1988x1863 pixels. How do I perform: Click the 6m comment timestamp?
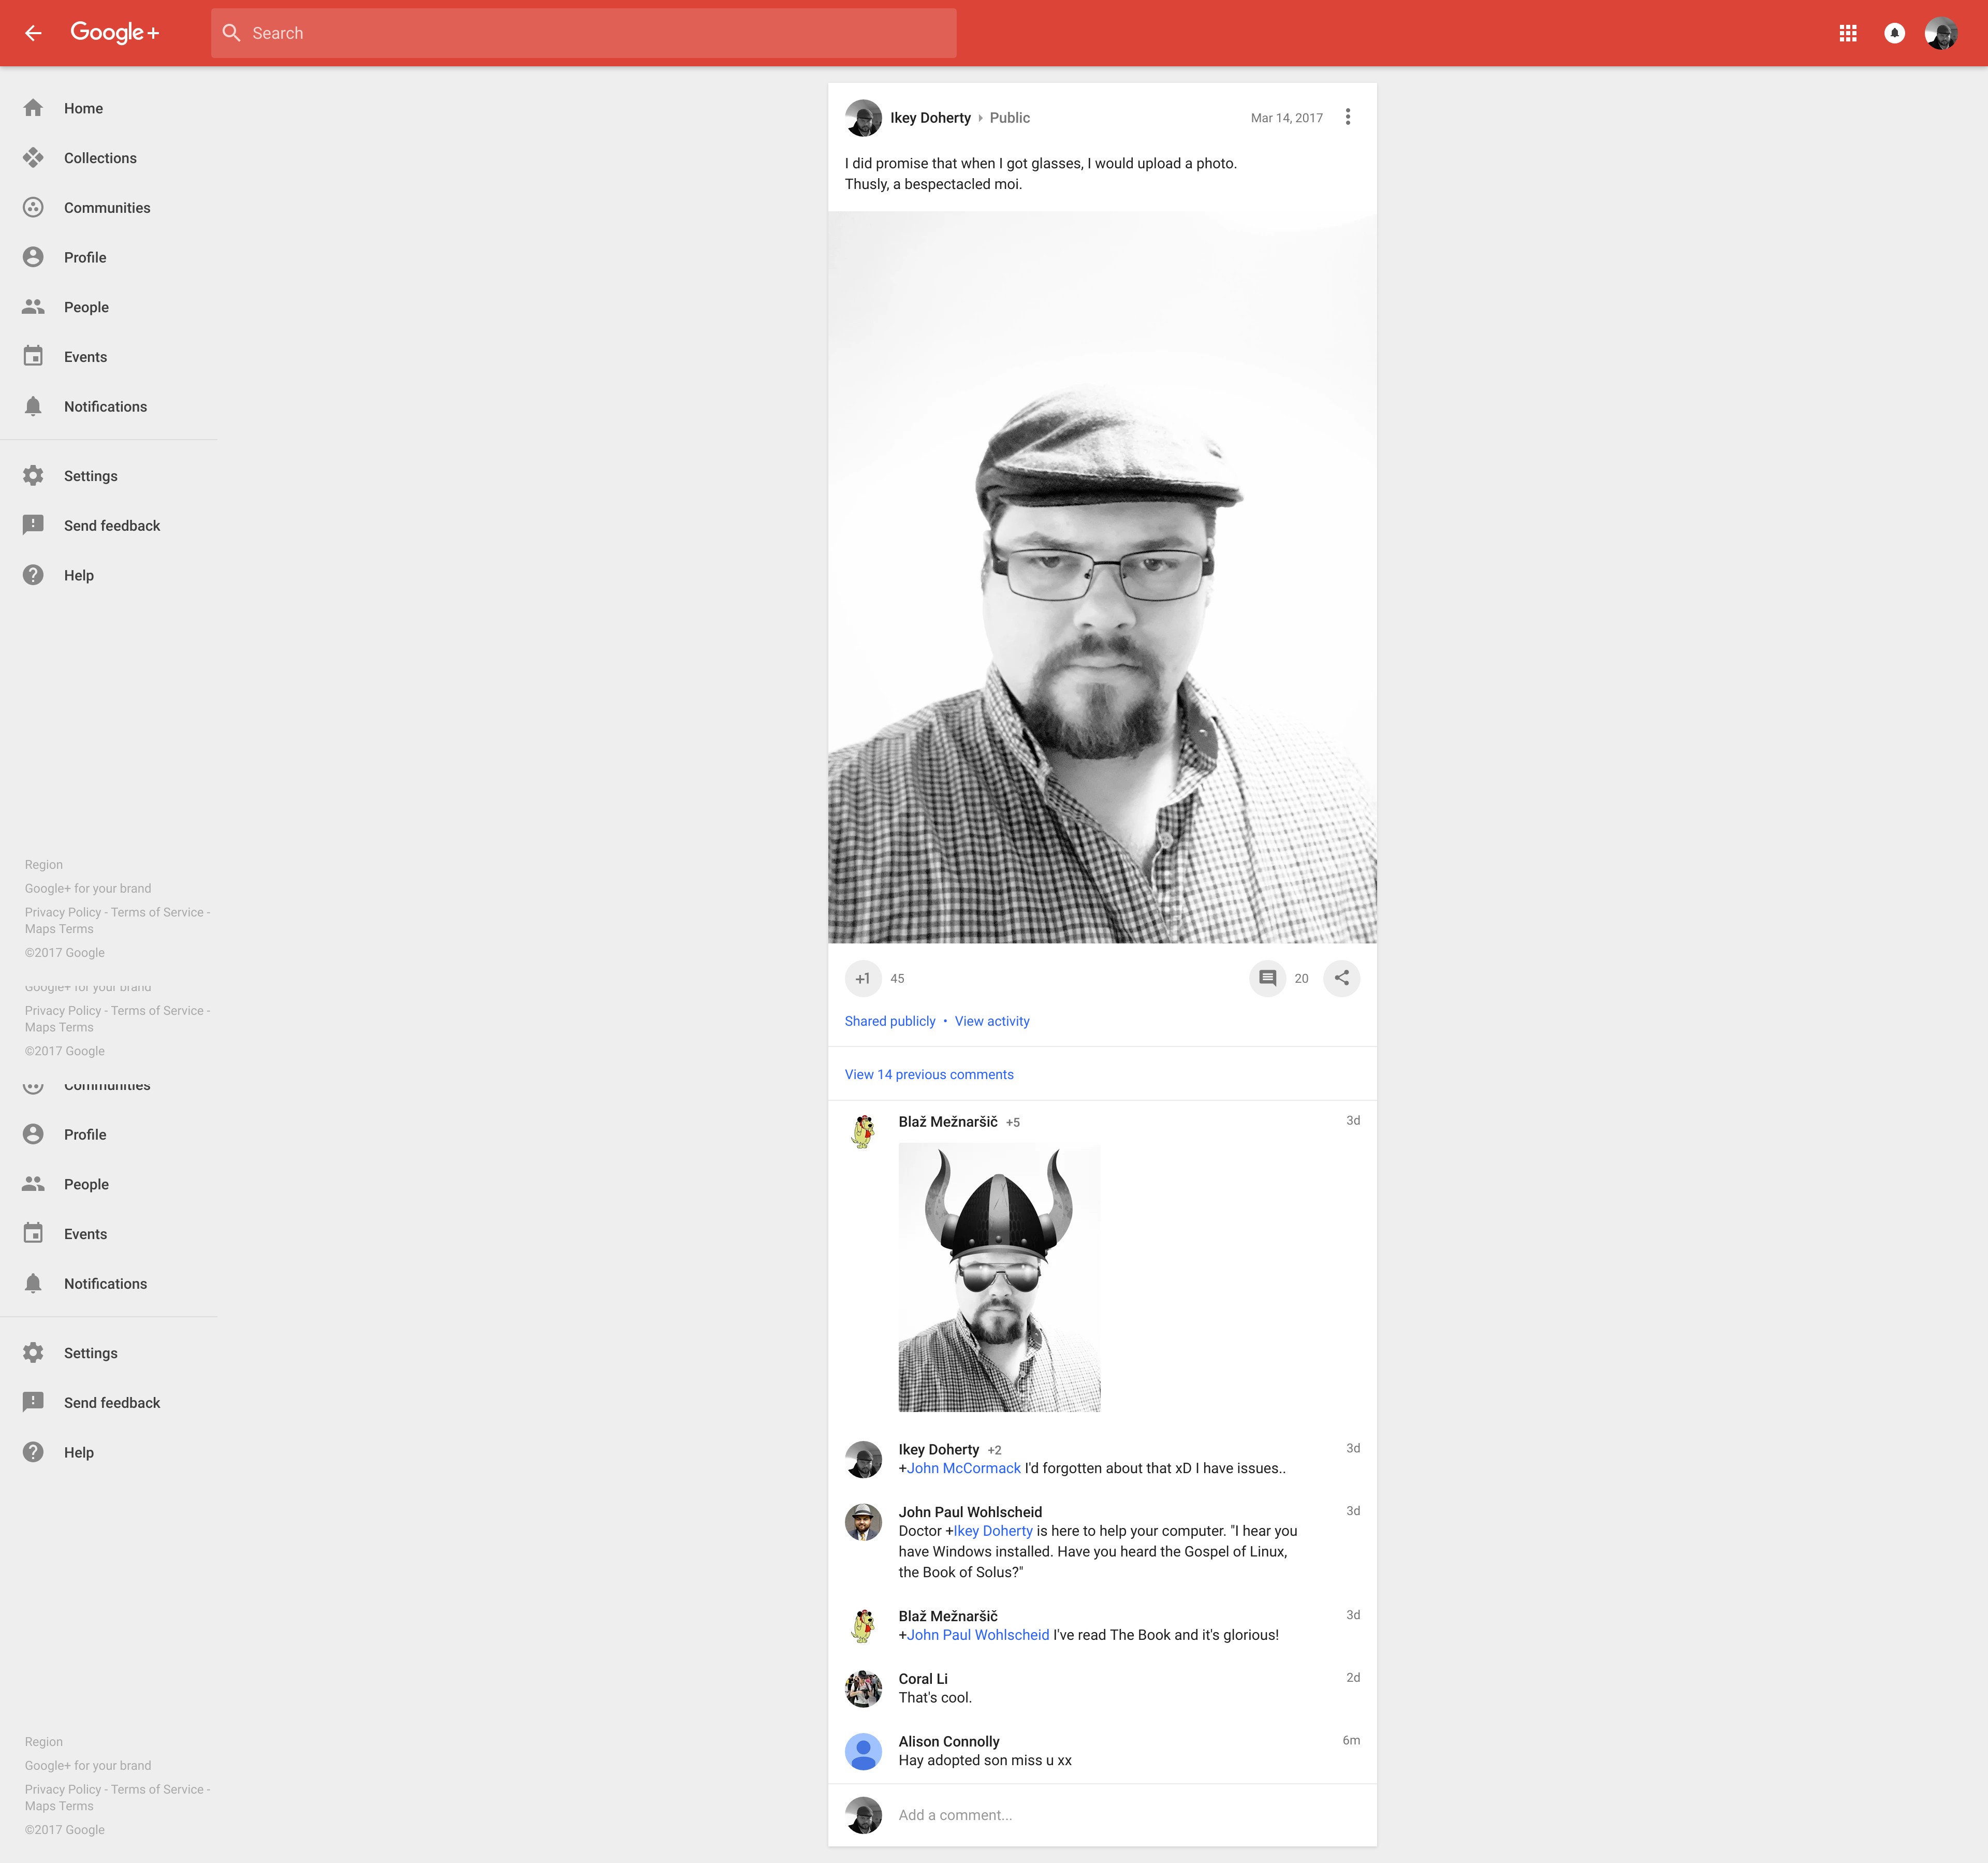1351,1740
